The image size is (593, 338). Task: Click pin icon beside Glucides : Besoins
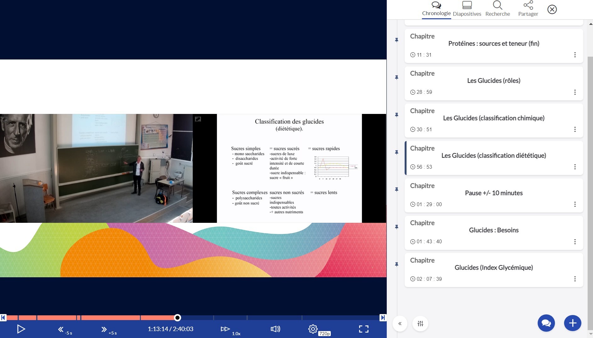tap(396, 227)
